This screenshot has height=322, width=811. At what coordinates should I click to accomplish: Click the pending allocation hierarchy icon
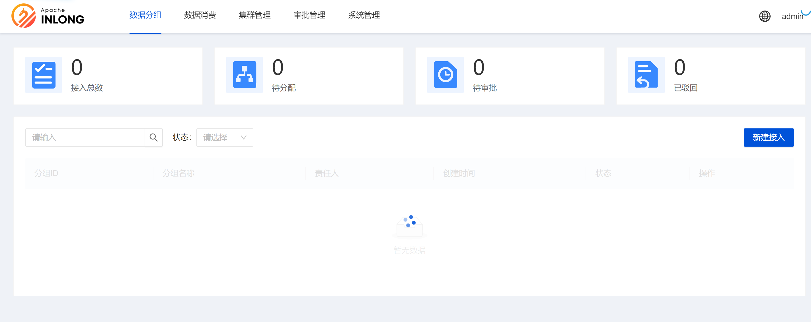coord(244,75)
